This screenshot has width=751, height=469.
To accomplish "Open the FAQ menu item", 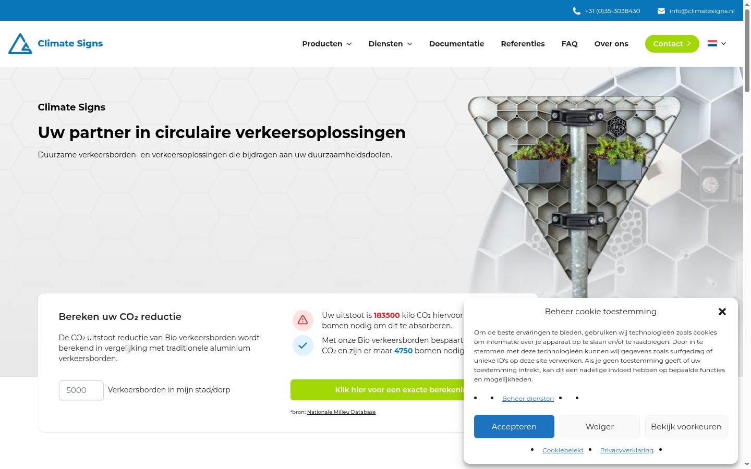I will click(x=570, y=44).
